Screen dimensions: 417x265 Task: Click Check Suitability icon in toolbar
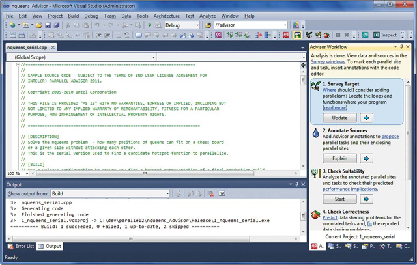tap(318, 35)
